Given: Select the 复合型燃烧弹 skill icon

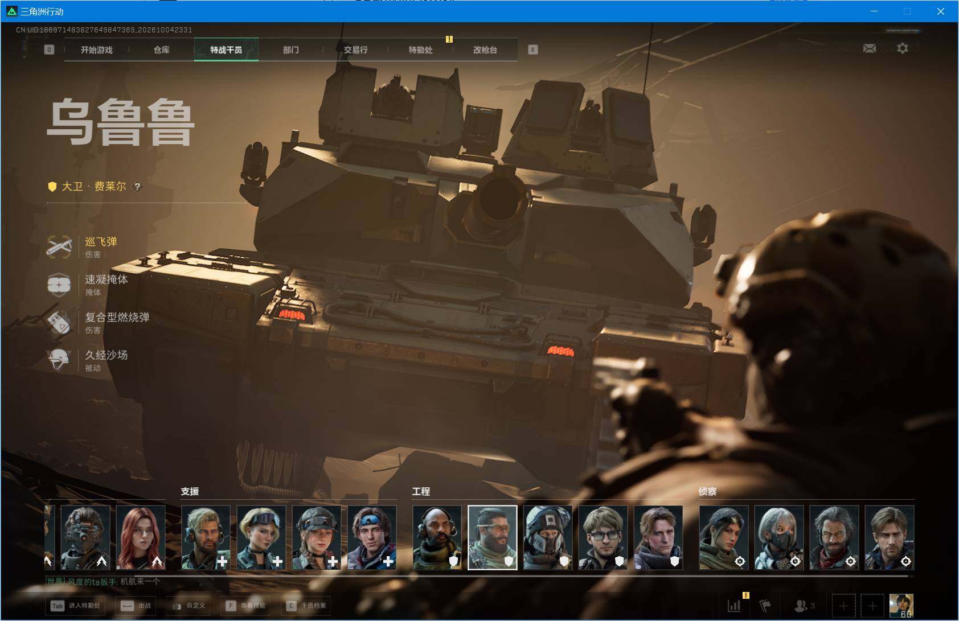Looking at the screenshot, I should [x=59, y=323].
